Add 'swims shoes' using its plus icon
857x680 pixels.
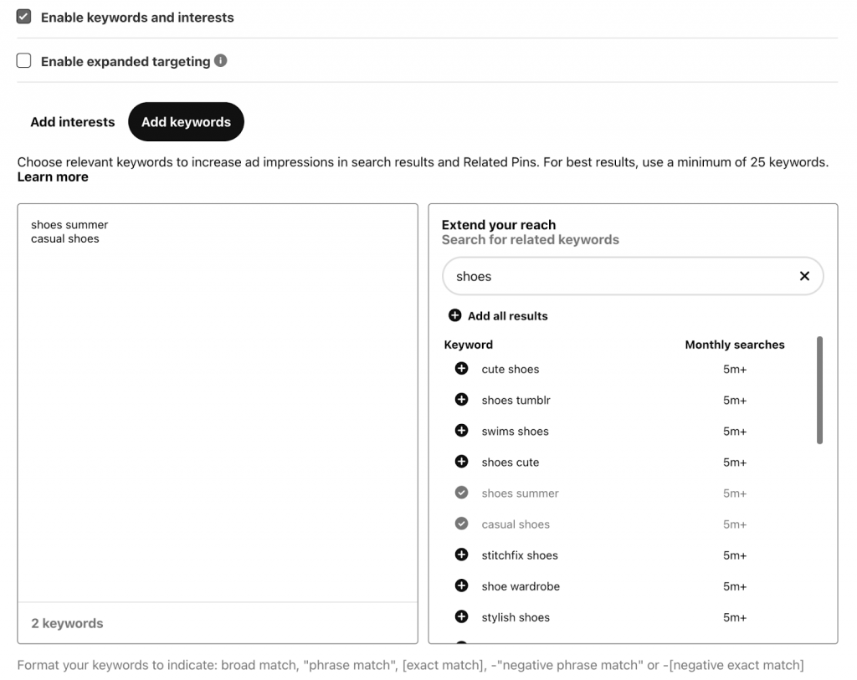tap(461, 431)
